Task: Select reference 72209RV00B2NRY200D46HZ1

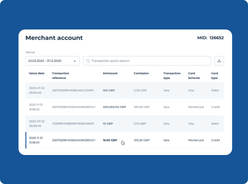Action: pyautogui.click(x=73, y=123)
